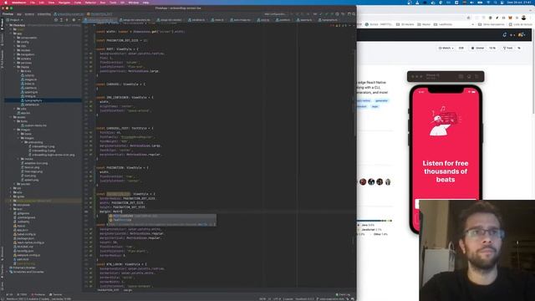
Task: Hide the Project tool window
Action: [x=79, y=20]
